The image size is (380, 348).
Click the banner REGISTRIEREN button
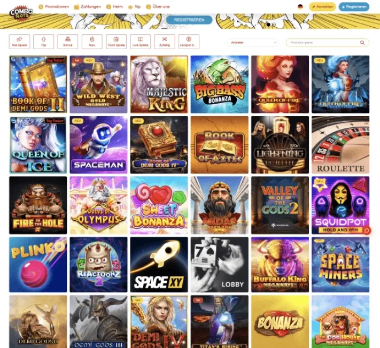click(x=189, y=20)
